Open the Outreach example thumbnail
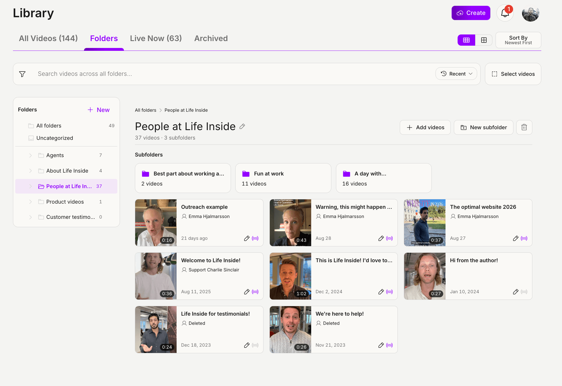Screen dimensions: 562x386 click(x=156, y=223)
